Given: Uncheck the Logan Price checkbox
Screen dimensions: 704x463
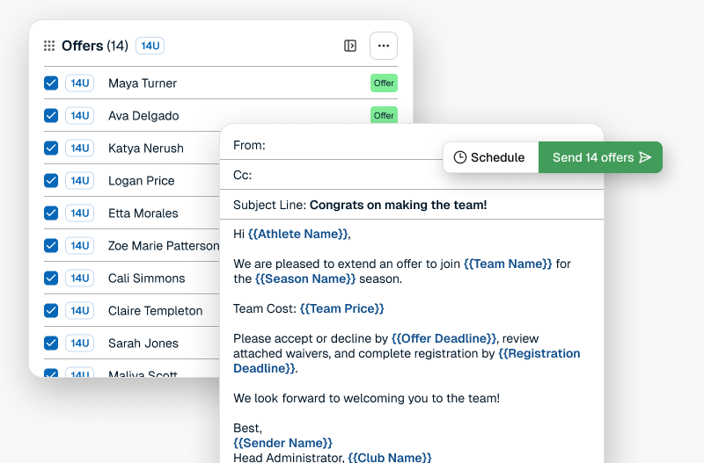Looking at the screenshot, I should (51, 181).
